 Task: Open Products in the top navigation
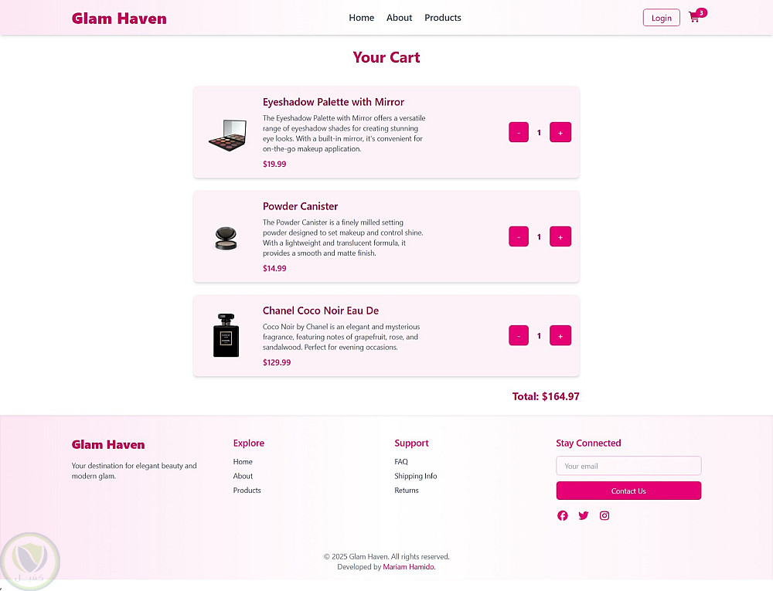(x=443, y=18)
